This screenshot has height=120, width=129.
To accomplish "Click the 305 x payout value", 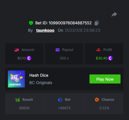I will (x=64, y=58).
